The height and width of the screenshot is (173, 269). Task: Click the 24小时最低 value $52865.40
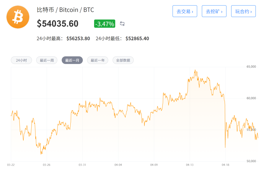coord(137,38)
